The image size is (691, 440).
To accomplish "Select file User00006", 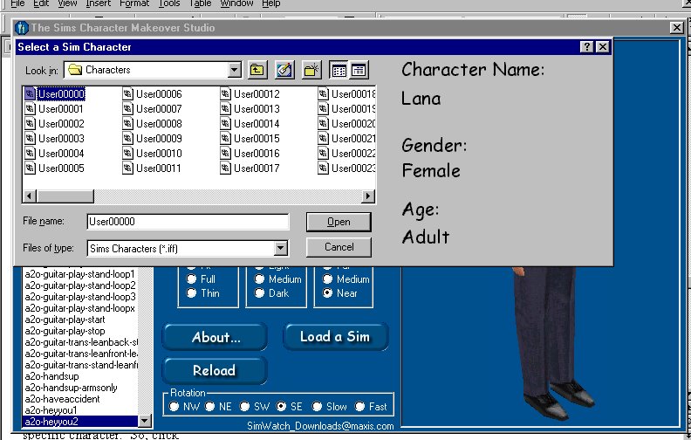I will 152,94.
